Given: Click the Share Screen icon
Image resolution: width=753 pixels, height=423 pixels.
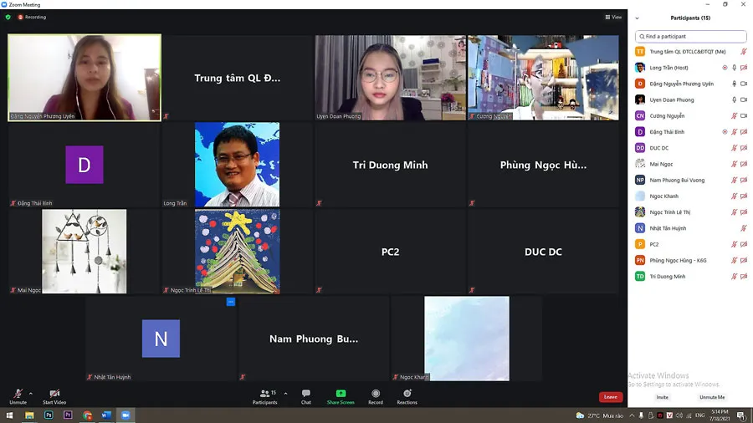Looking at the screenshot, I should pyautogui.click(x=341, y=394).
